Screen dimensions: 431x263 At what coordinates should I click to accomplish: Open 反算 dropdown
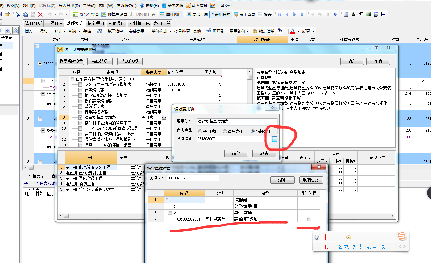pos(308,31)
